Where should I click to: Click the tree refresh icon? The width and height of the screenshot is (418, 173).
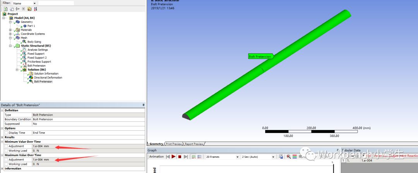coord(5,9)
